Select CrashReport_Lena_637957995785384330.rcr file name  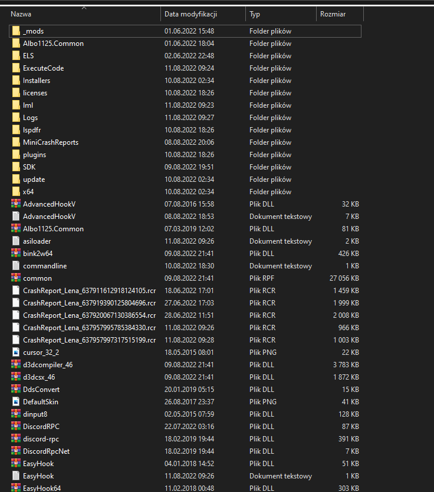point(89,328)
